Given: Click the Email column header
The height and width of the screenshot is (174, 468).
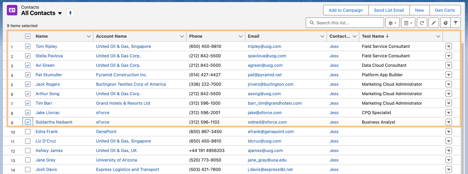Looking at the screenshot, I should (x=254, y=36).
